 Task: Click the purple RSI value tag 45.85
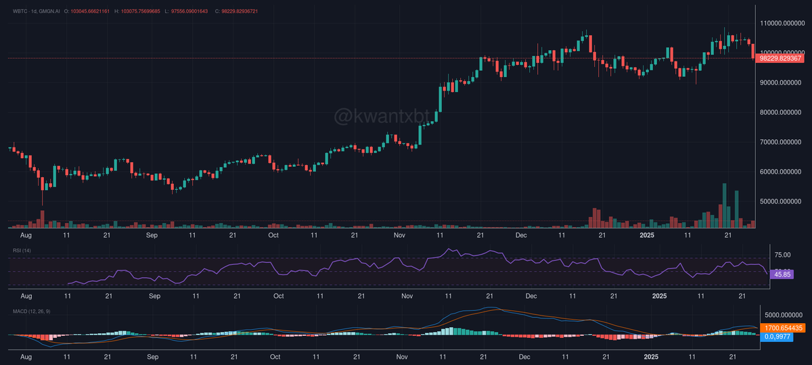click(x=781, y=274)
